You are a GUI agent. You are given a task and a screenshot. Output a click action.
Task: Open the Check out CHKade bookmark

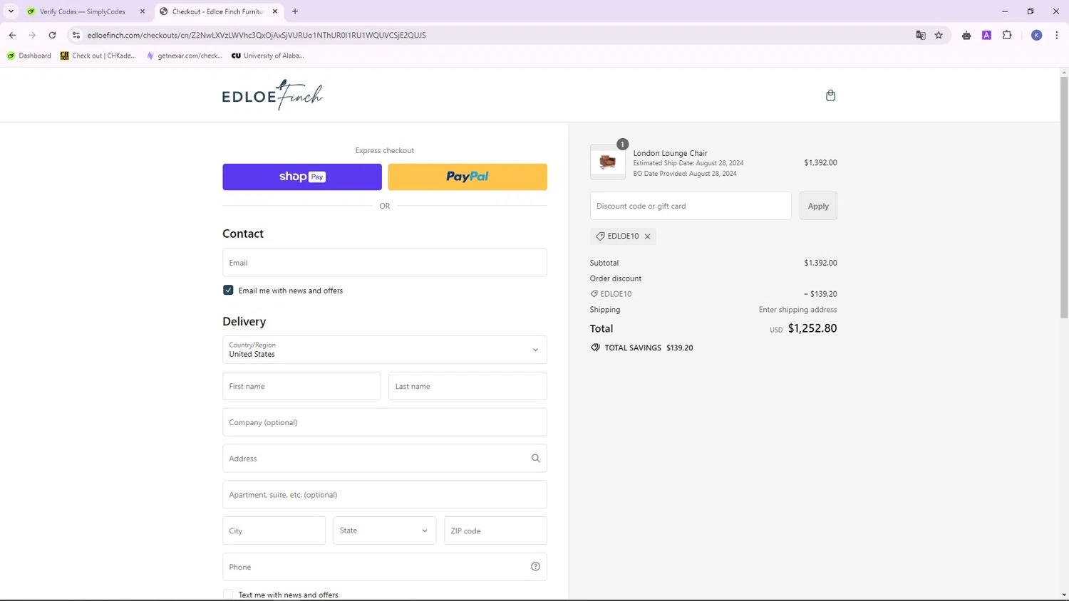pyautogui.click(x=98, y=56)
